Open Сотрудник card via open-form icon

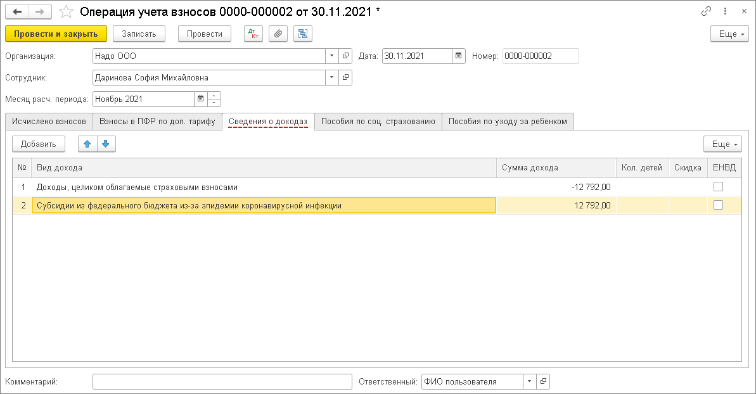point(345,77)
